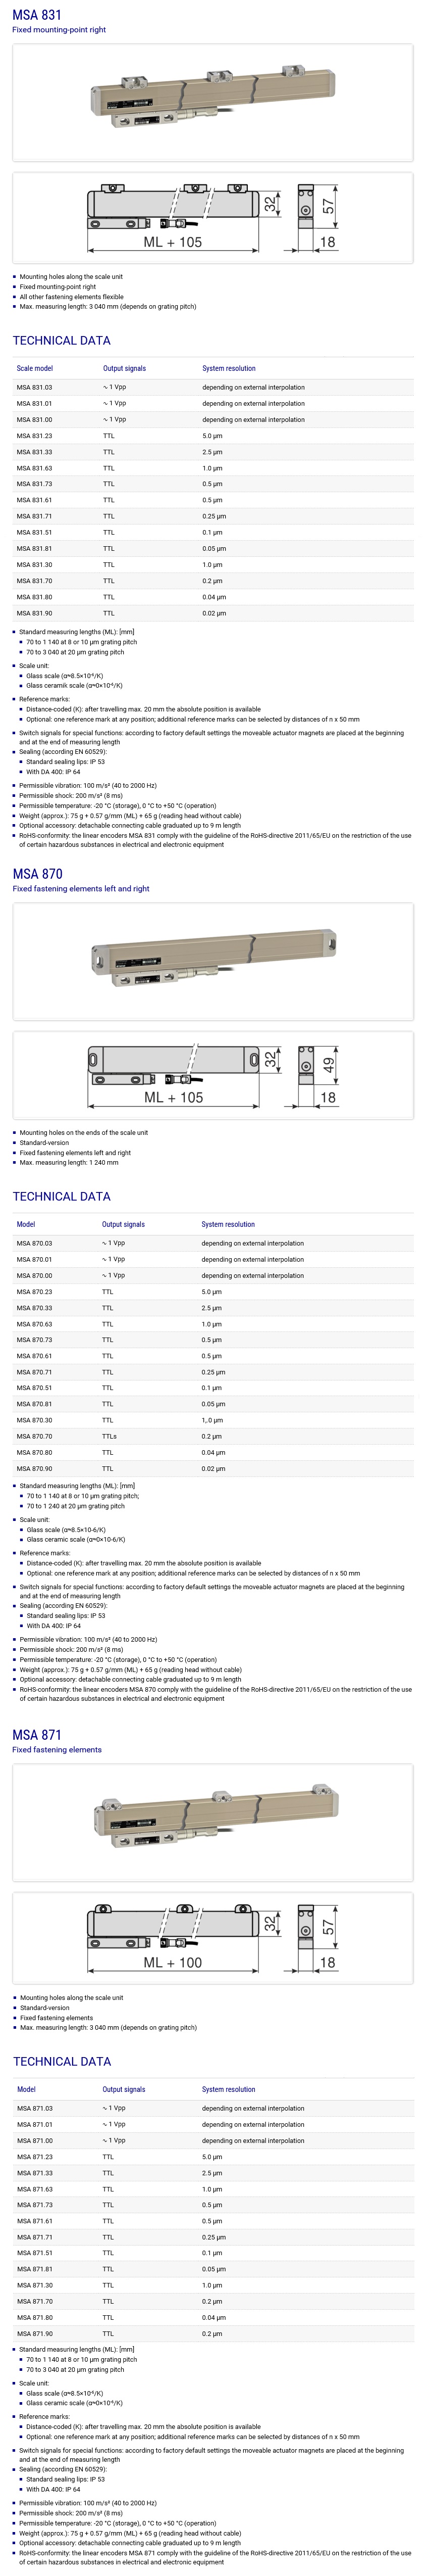This screenshot has width=428, height=2576.
Task: Select the MSA 831.81 model cell
Action: 35,548
